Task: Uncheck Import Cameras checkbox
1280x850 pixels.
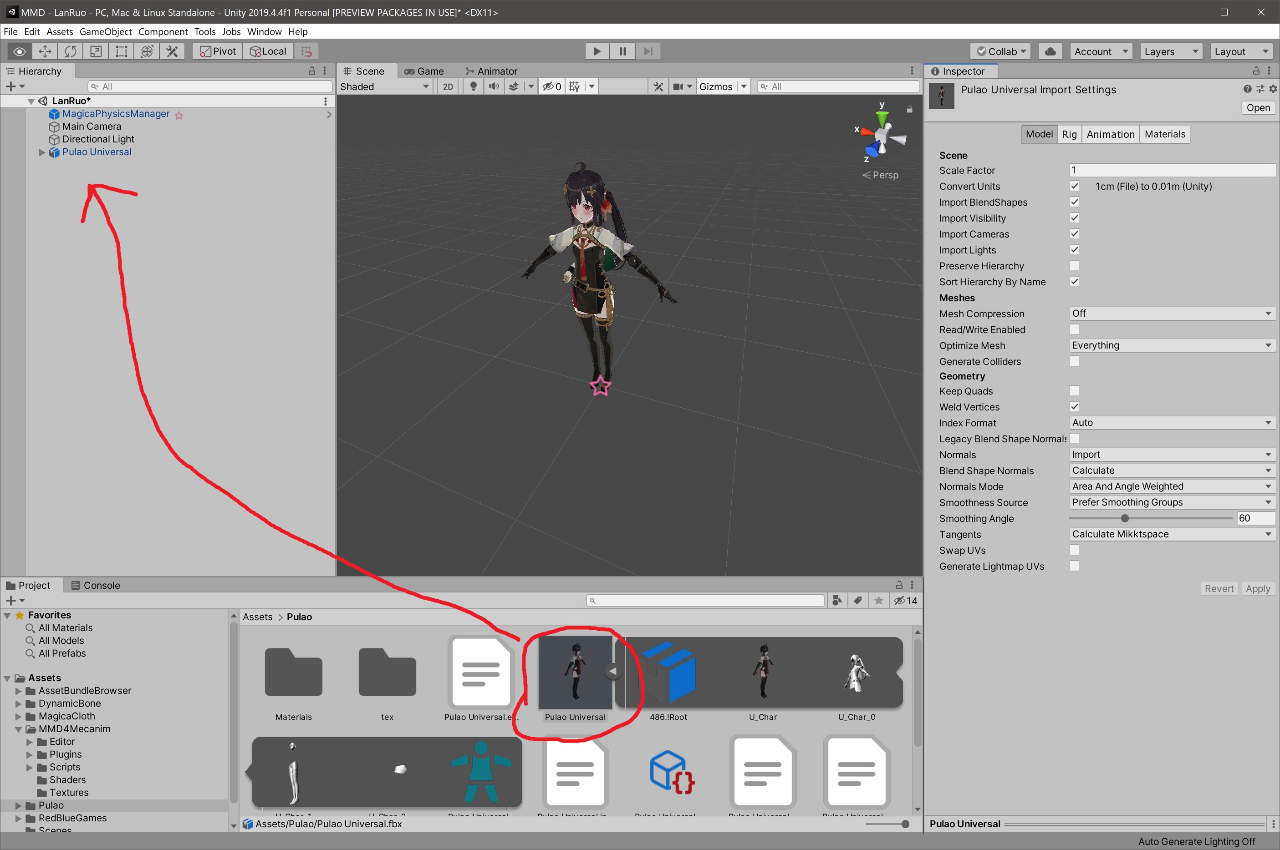Action: point(1074,233)
